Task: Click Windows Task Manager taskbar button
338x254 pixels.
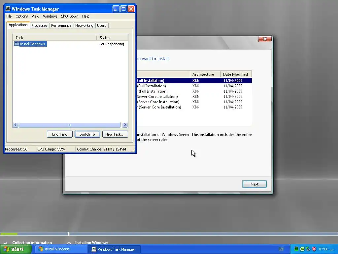Action: pyautogui.click(x=114, y=249)
